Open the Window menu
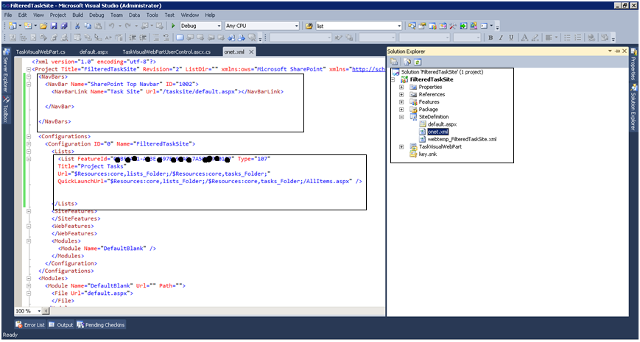Image resolution: width=640 pixels, height=342 pixels. pos(190,15)
